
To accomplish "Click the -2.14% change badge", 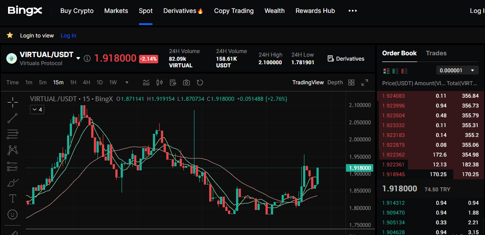I will (148, 58).
